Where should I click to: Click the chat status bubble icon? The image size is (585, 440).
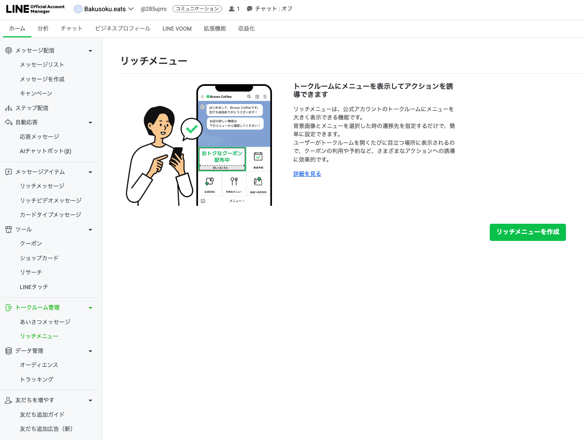click(x=250, y=9)
